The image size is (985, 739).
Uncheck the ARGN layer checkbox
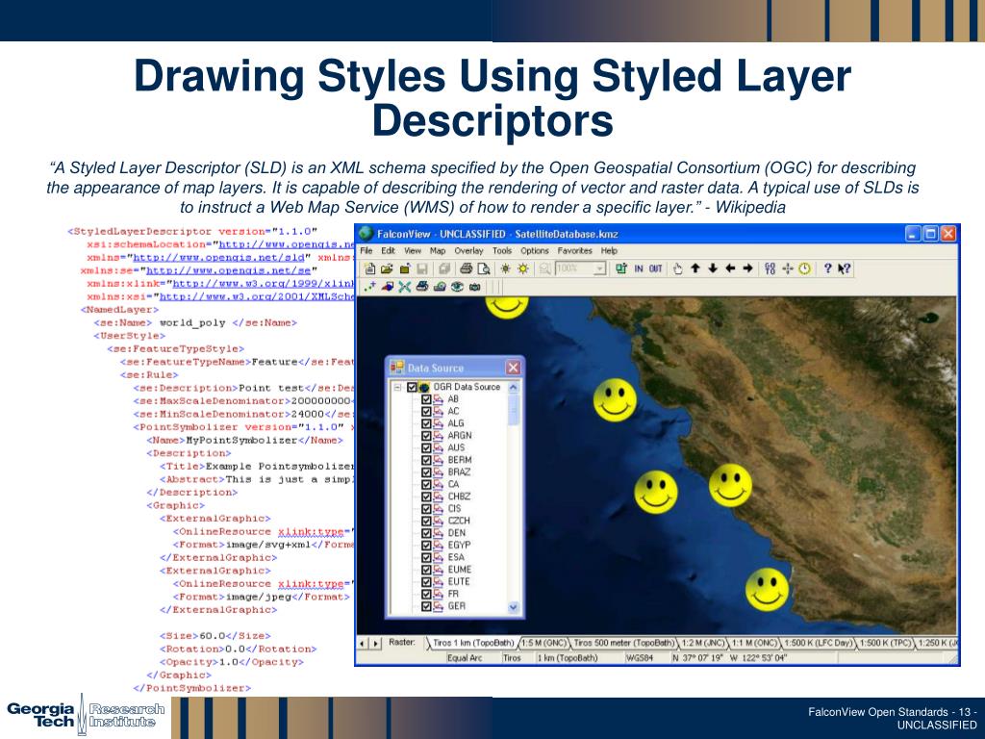pos(426,436)
